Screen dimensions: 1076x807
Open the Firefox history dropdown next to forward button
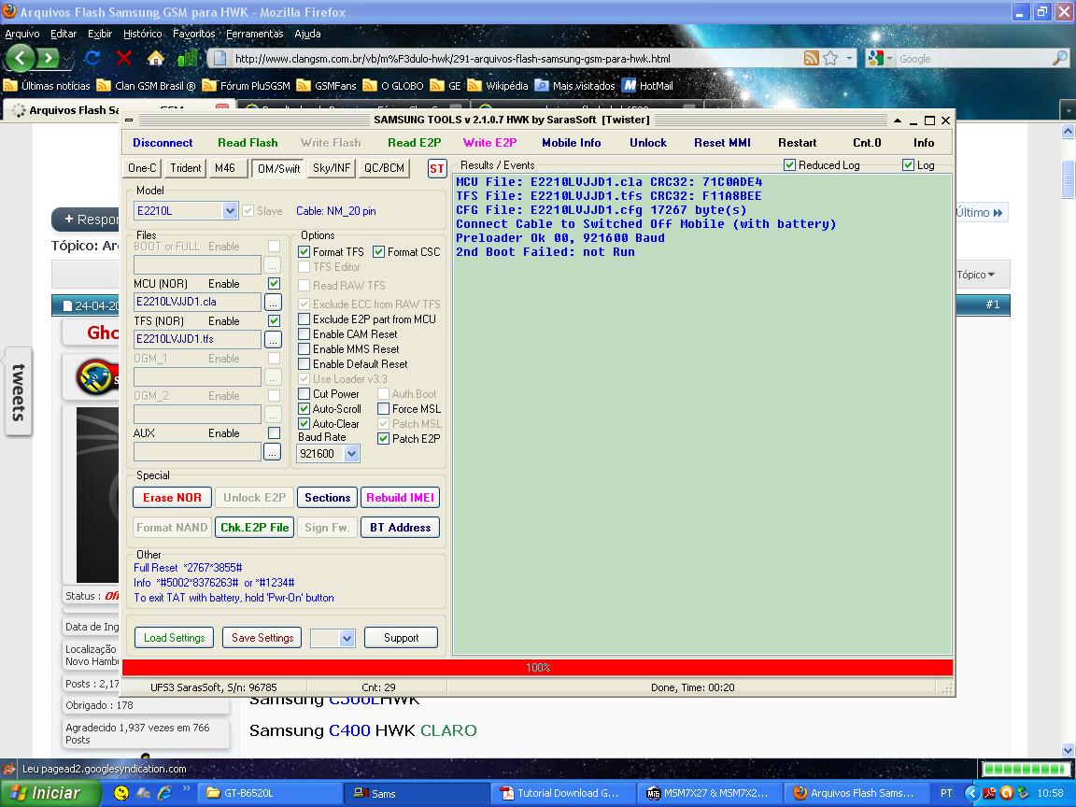67,60
